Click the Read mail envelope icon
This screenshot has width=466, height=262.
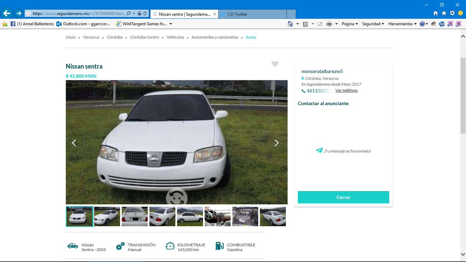coord(320,24)
